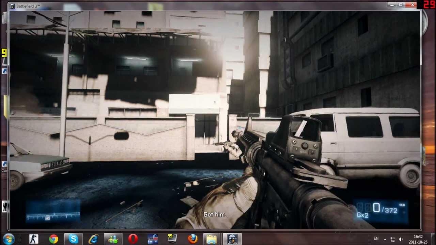Click the "Got him." subtitle text
The image size is (436, 245).
point(215,215)
